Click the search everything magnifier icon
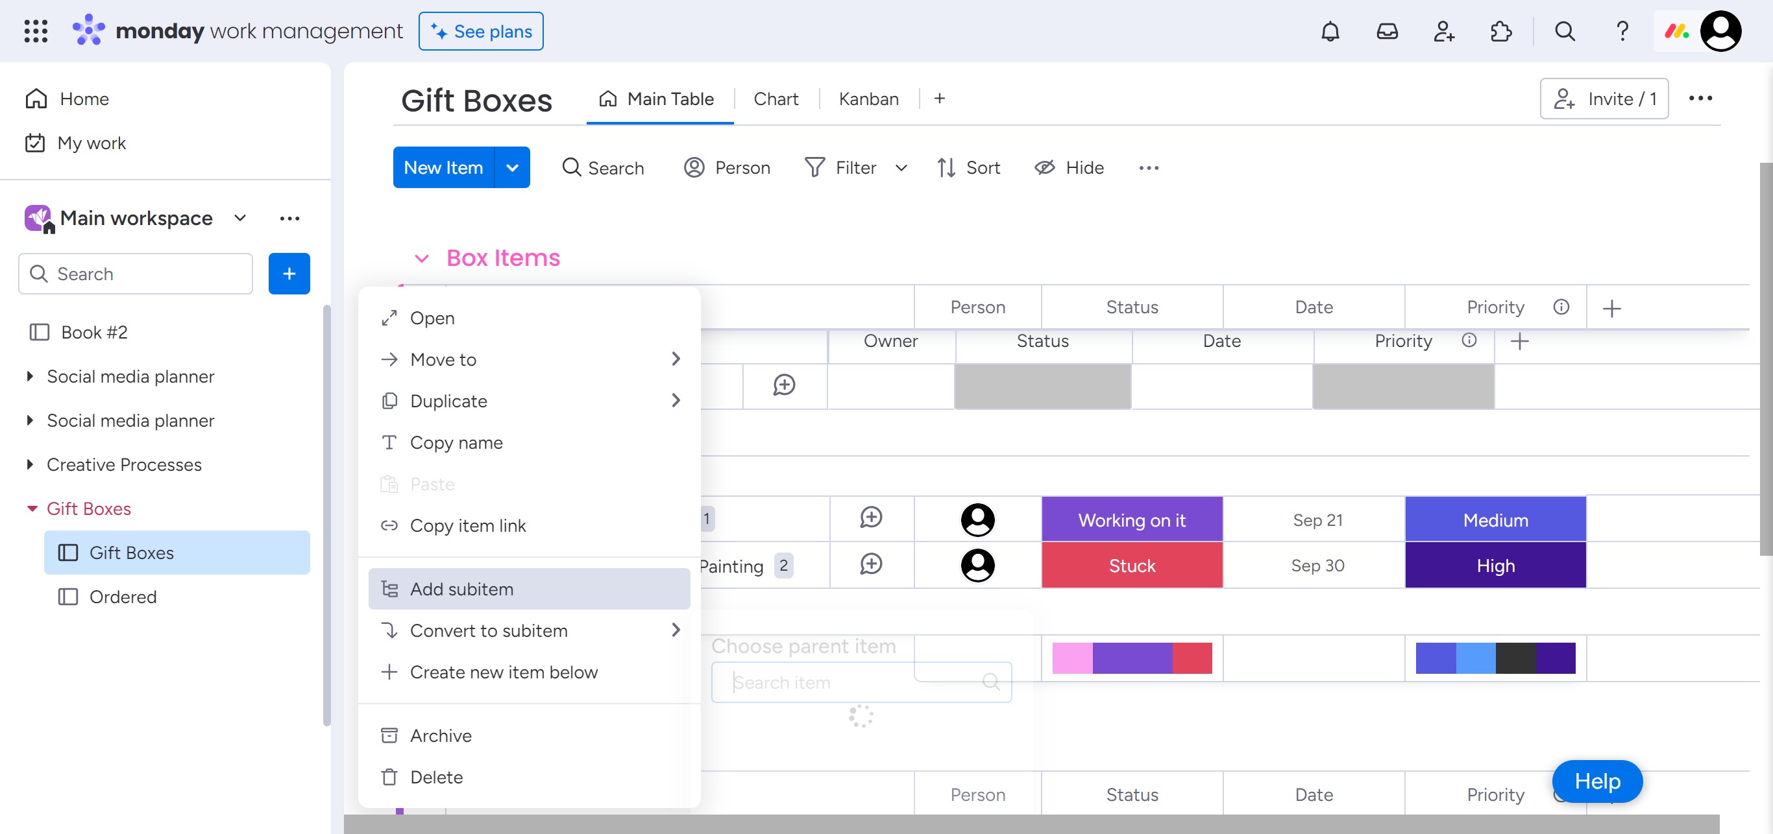Screen dimensions: 1773x834 [1565, 32]
